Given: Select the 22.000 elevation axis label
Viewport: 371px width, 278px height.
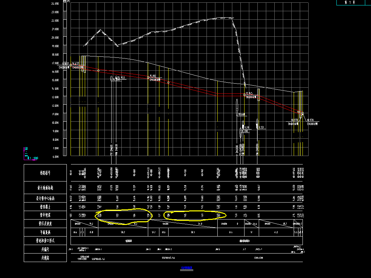Looking at the screenshot, I should tap(55, 21).
